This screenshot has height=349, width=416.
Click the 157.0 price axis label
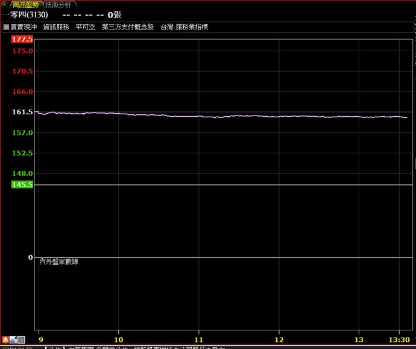click(22, 132)
